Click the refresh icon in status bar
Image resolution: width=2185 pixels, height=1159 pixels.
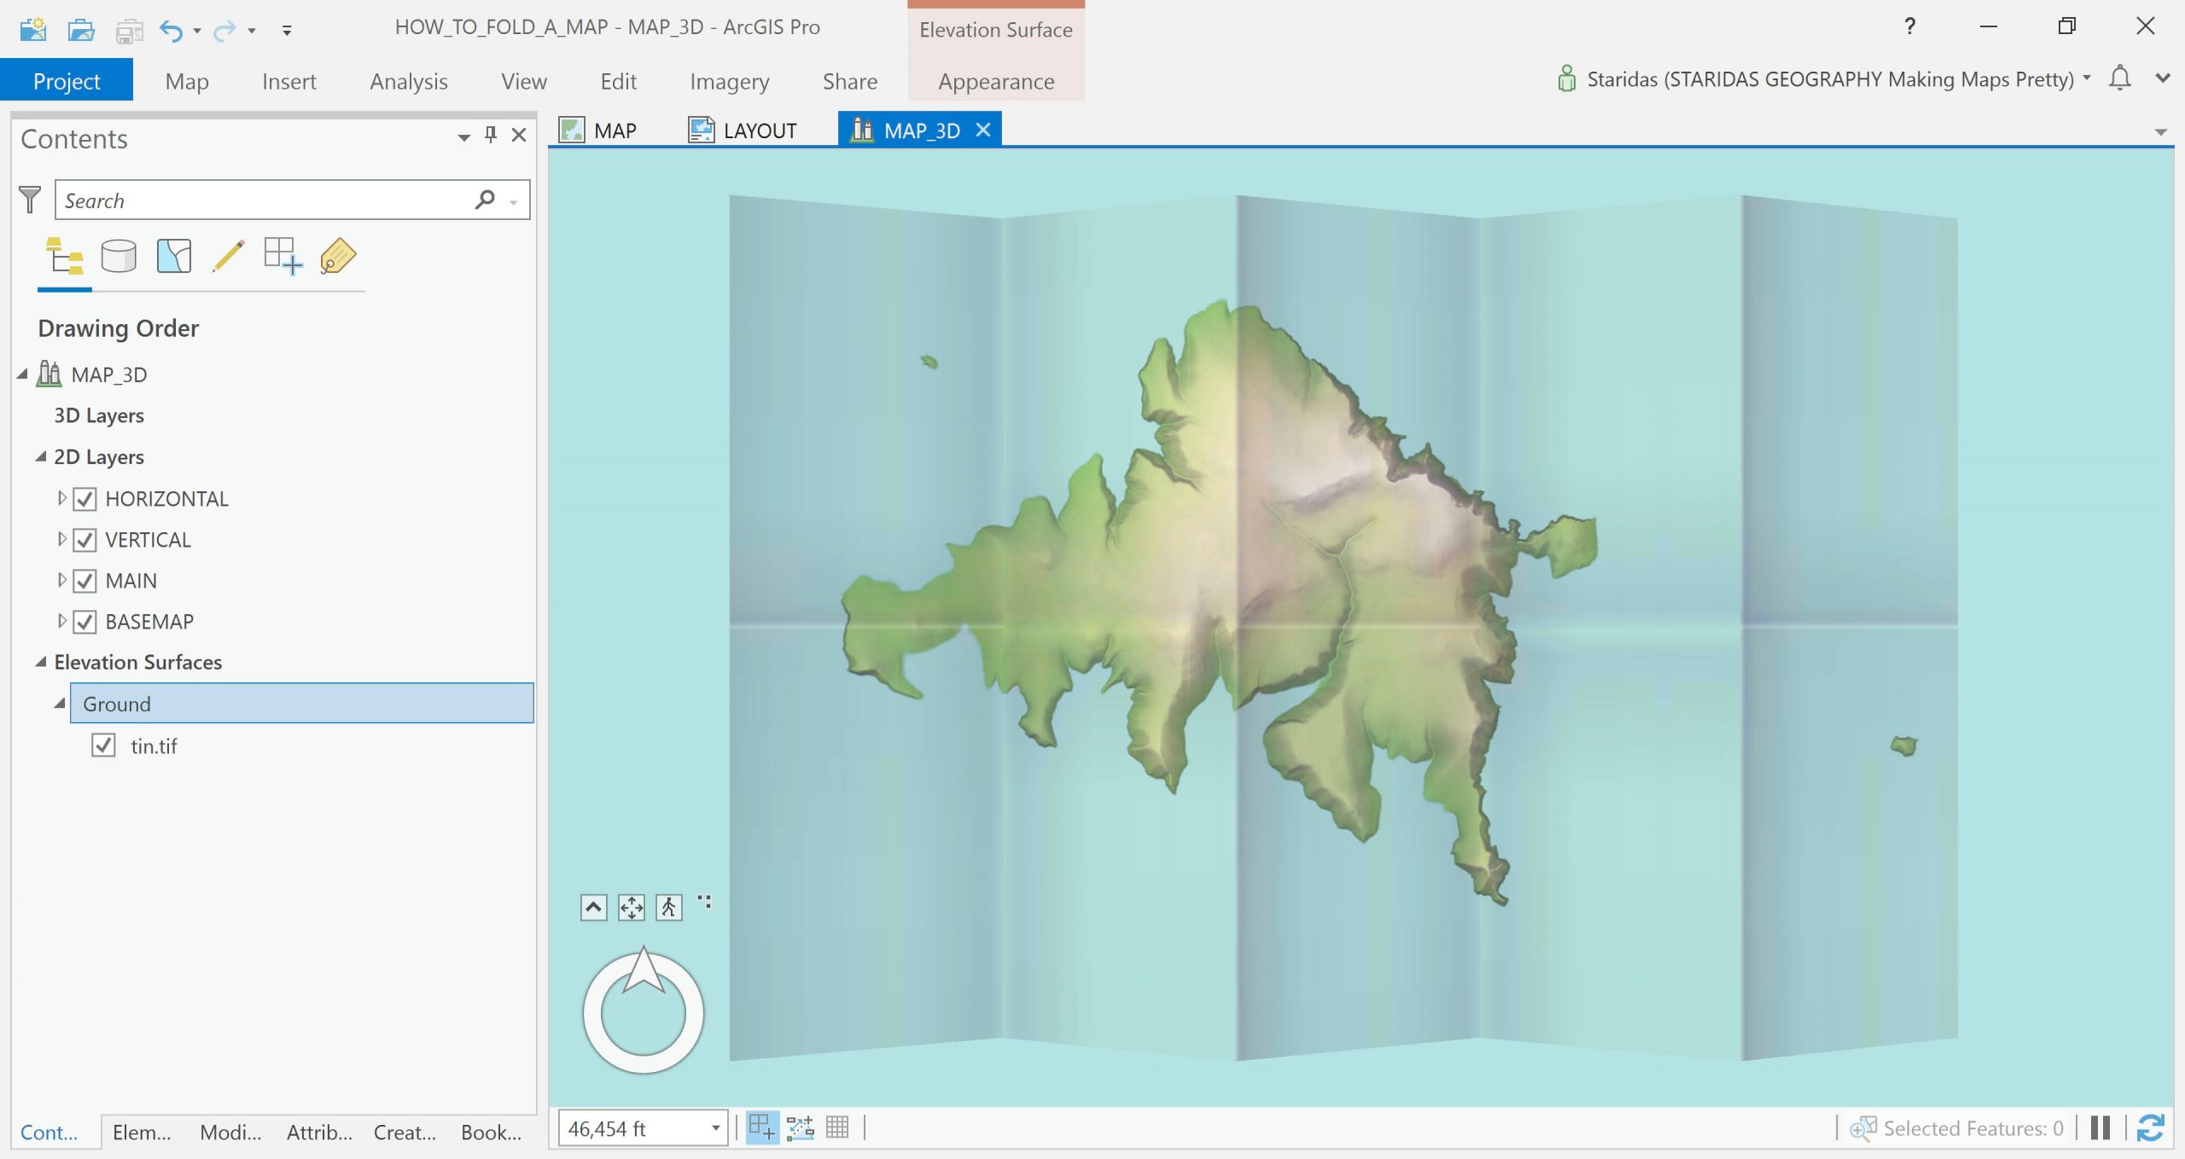[x=2150, y=1127]
